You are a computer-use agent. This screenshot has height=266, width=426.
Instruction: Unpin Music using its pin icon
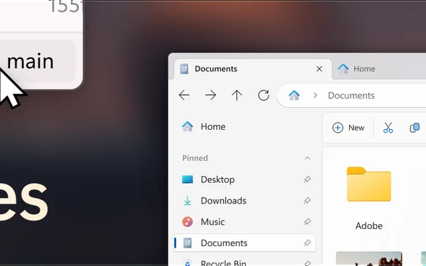307,222
